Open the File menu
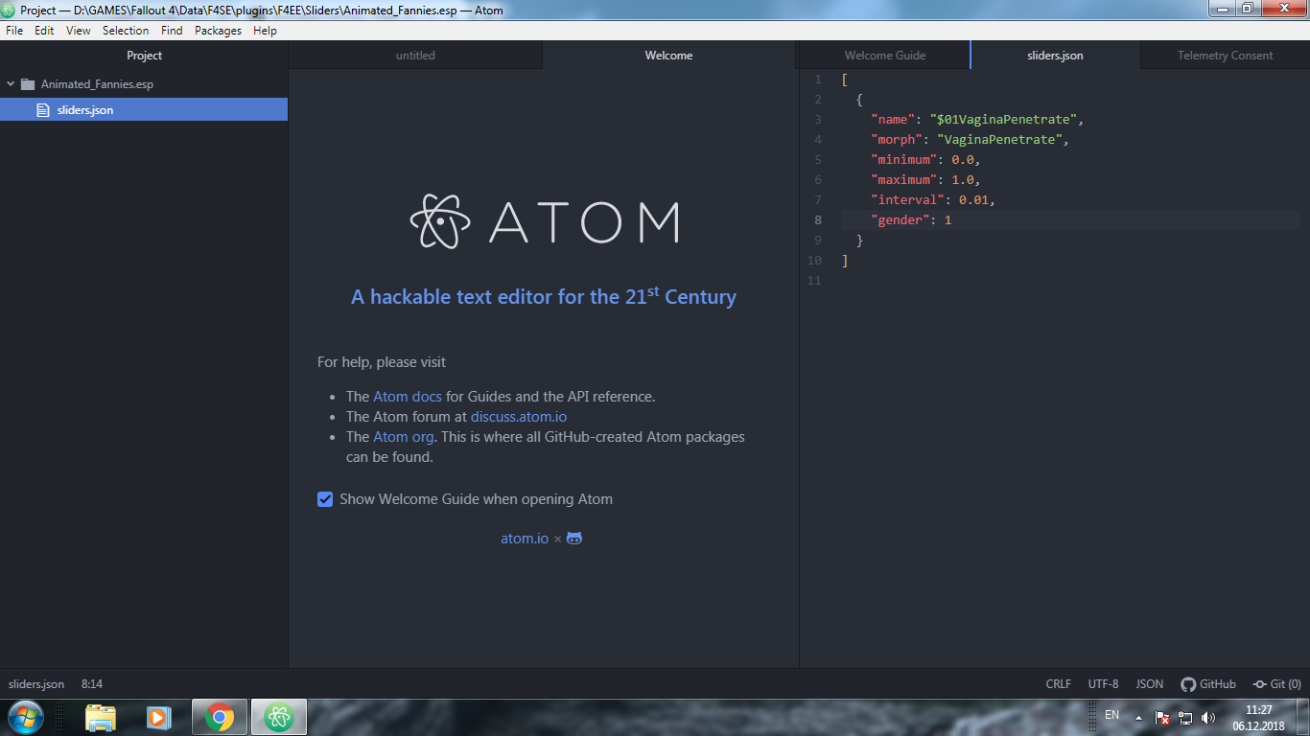 click(14, 31)
